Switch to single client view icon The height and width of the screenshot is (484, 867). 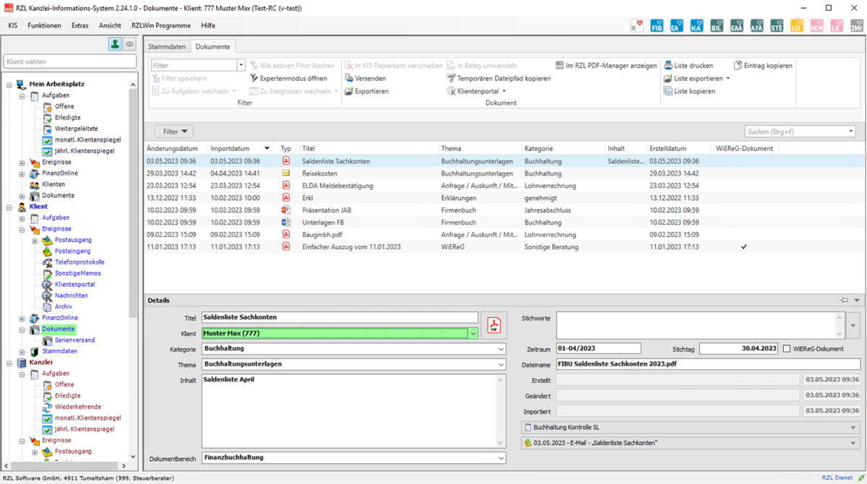(115, 45)
